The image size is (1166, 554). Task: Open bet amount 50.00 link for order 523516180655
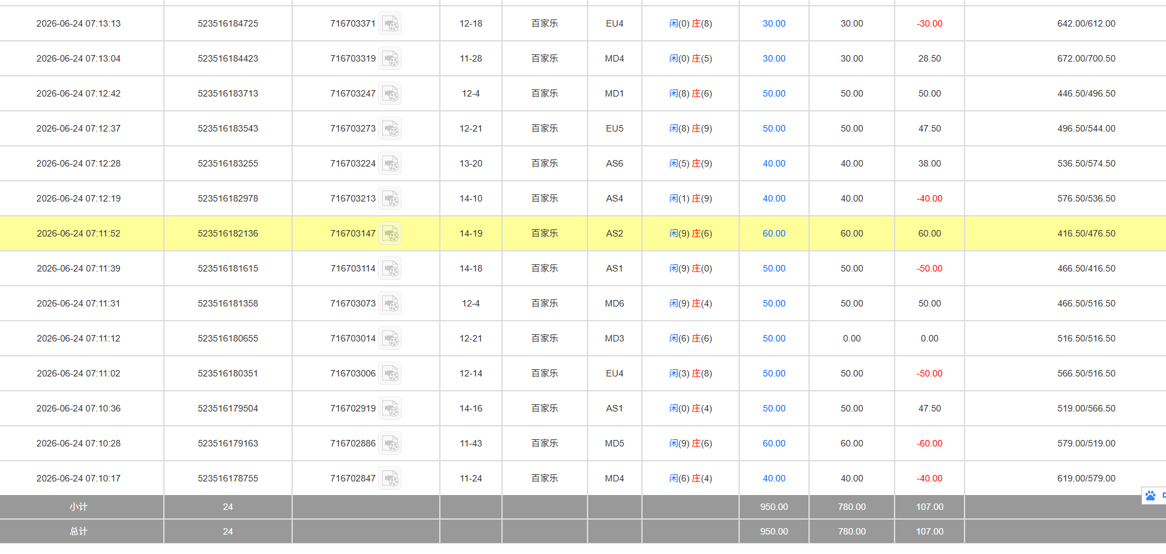point(773,338)
